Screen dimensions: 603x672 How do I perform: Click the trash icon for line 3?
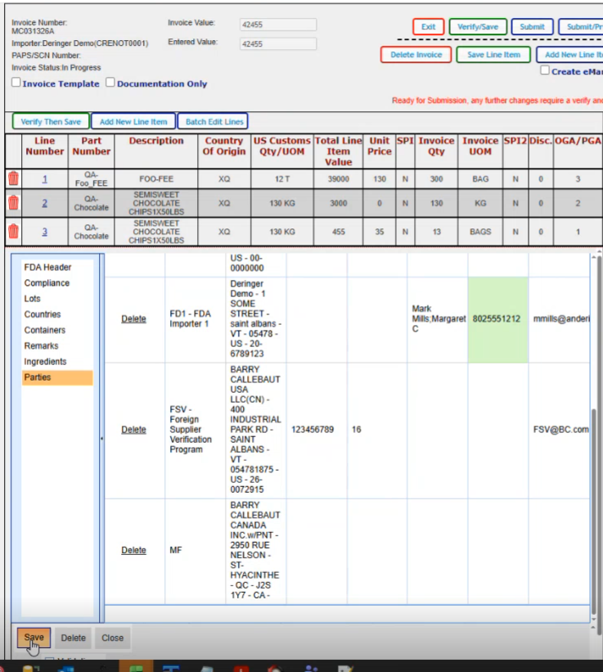[13, 231]
